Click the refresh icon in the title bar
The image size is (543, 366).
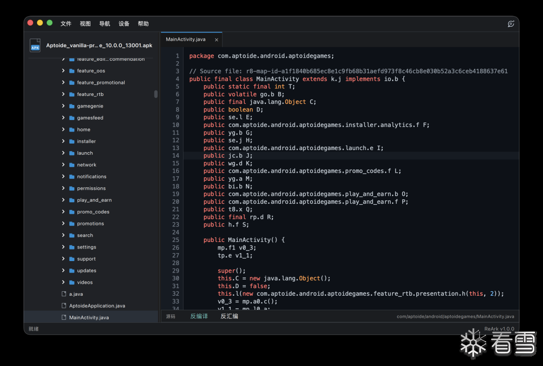click(511, 24)
